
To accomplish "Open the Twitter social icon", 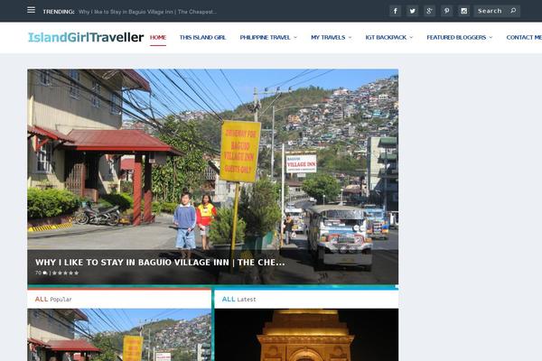I will (413, 11).
